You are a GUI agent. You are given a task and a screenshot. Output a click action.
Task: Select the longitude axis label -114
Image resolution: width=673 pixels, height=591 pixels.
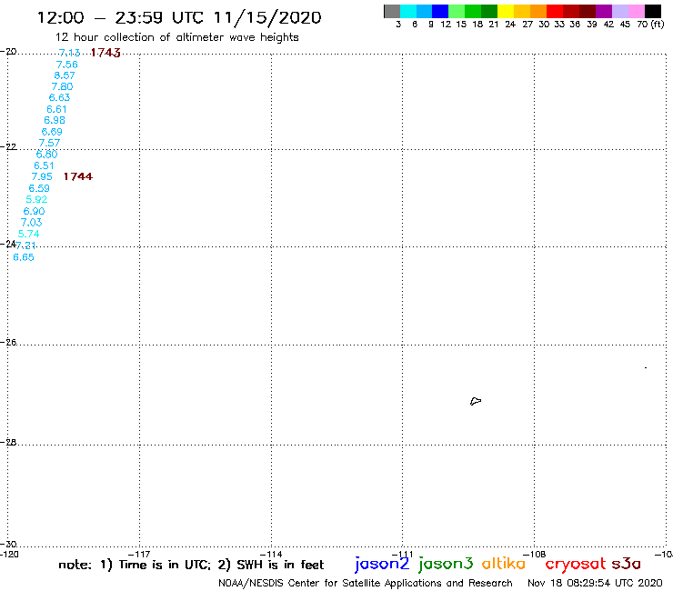(271, 554)
